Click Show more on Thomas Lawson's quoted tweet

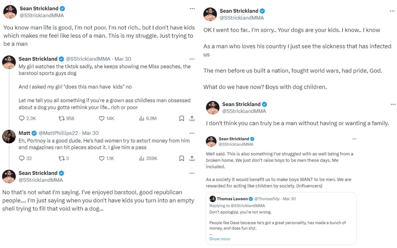click(x=219, y=239)
